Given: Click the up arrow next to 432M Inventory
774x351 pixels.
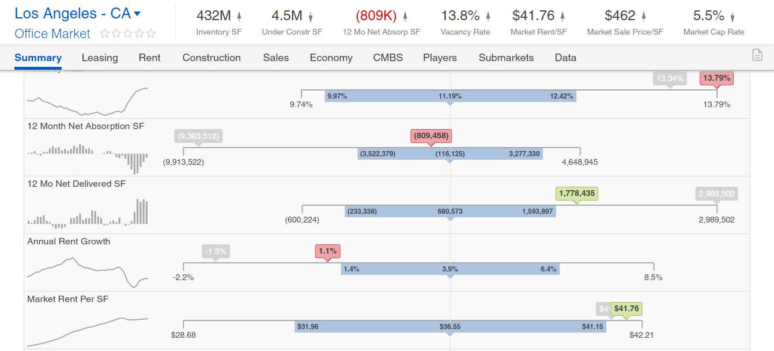Looking at the screenshot, I should pos(239,17).
